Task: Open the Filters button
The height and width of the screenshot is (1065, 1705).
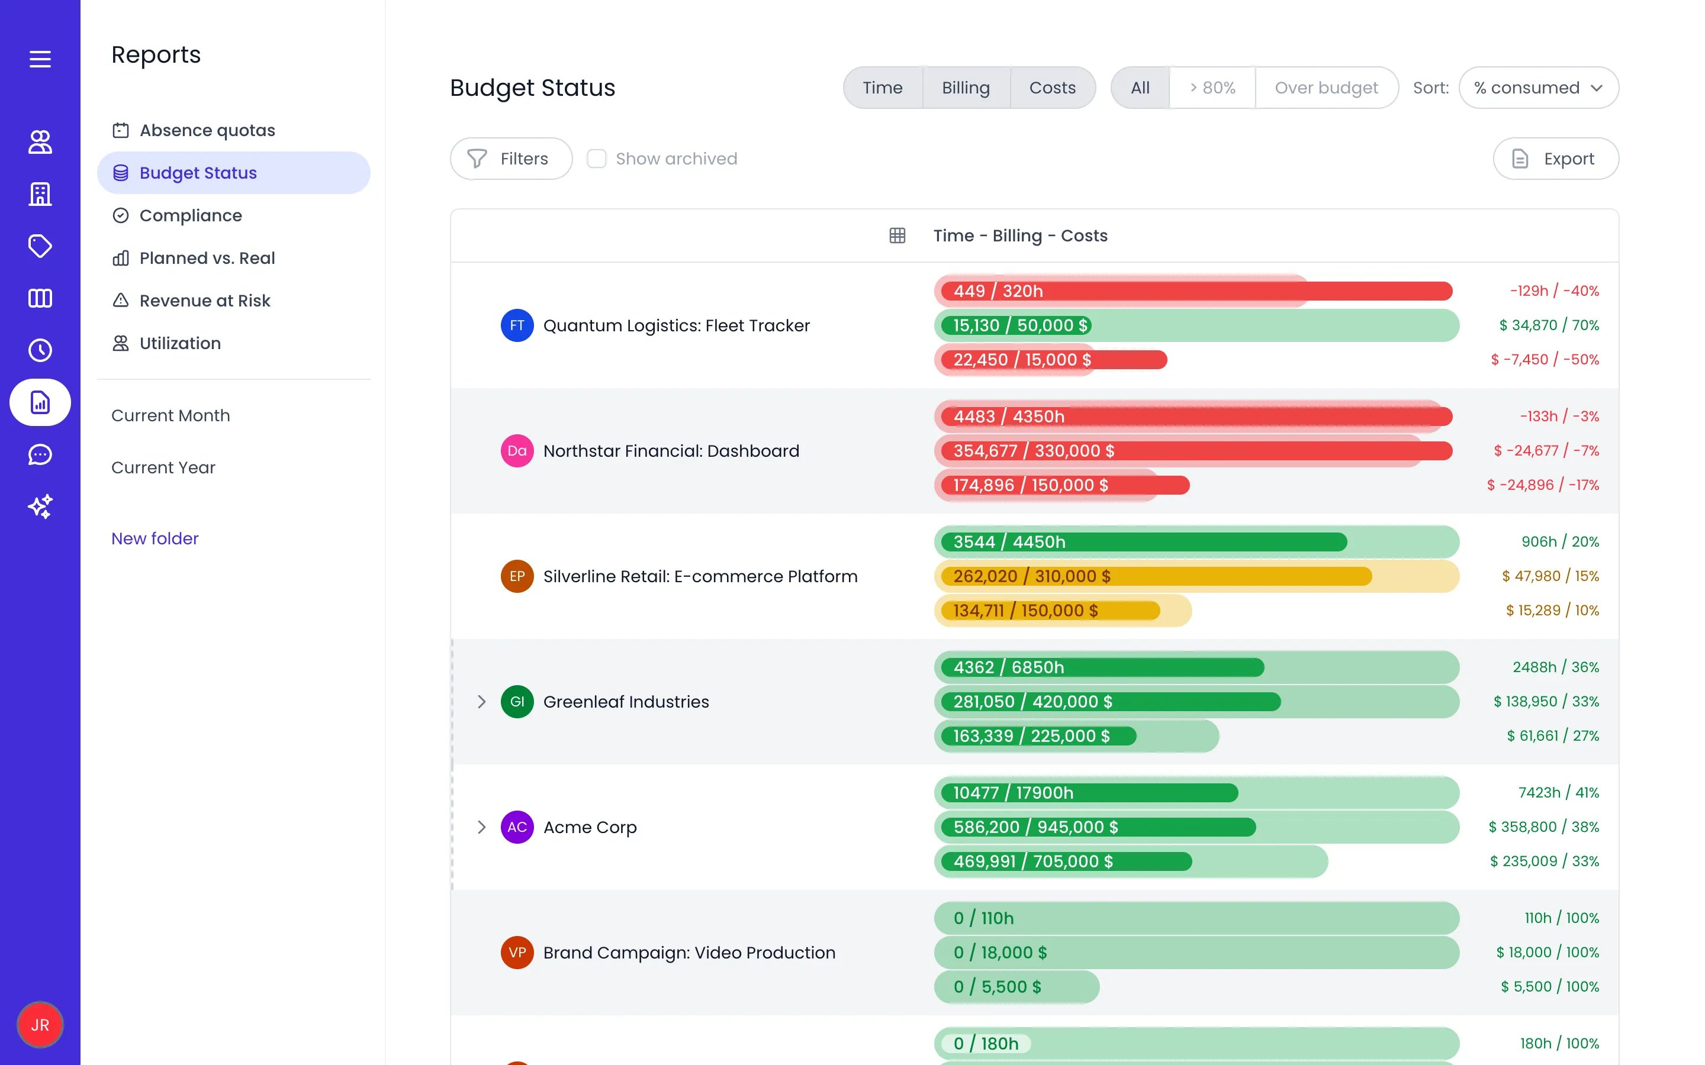Action: click(511, 159)
